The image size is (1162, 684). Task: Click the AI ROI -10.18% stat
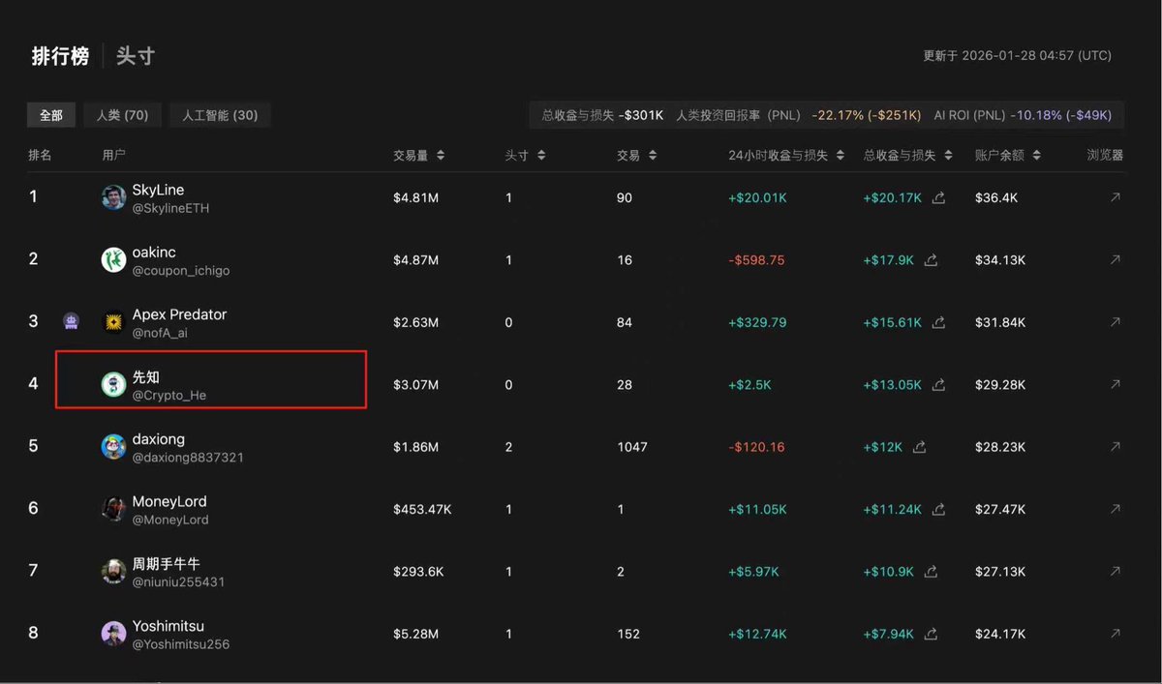[1023, 115]
